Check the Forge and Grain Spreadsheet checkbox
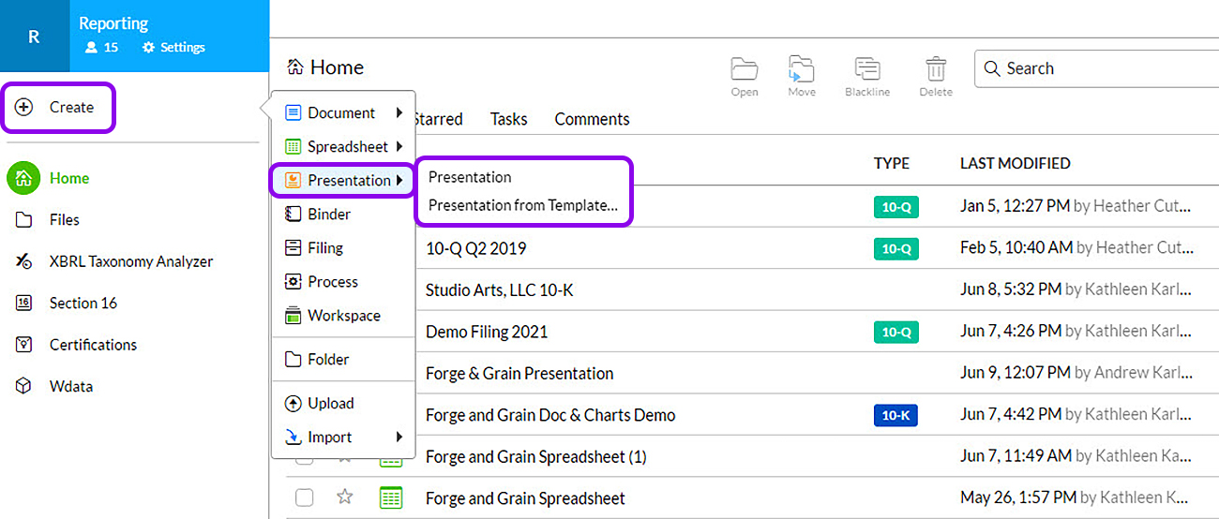The height and width of the screenshot is (519, 1219). tap(304, 497)
